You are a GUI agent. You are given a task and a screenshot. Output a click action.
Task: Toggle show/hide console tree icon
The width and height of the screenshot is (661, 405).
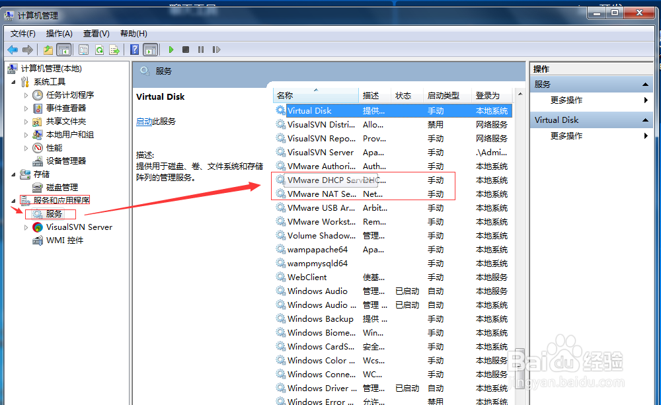point(64,50)
